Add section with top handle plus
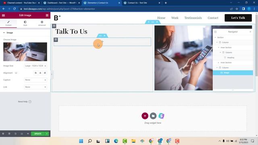Screen dimensions: 258x145 click(x=149, y=22)
